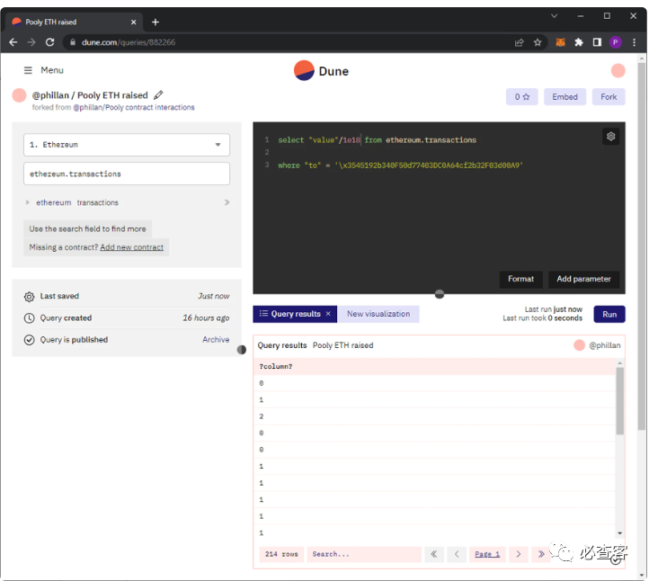Viewport: 649px width, 581px height.
Task: Open a new browser tab
Action: click(156, 22)
